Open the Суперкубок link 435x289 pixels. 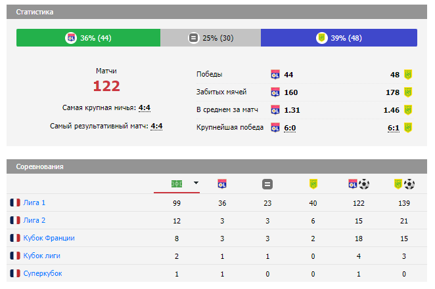43,273
